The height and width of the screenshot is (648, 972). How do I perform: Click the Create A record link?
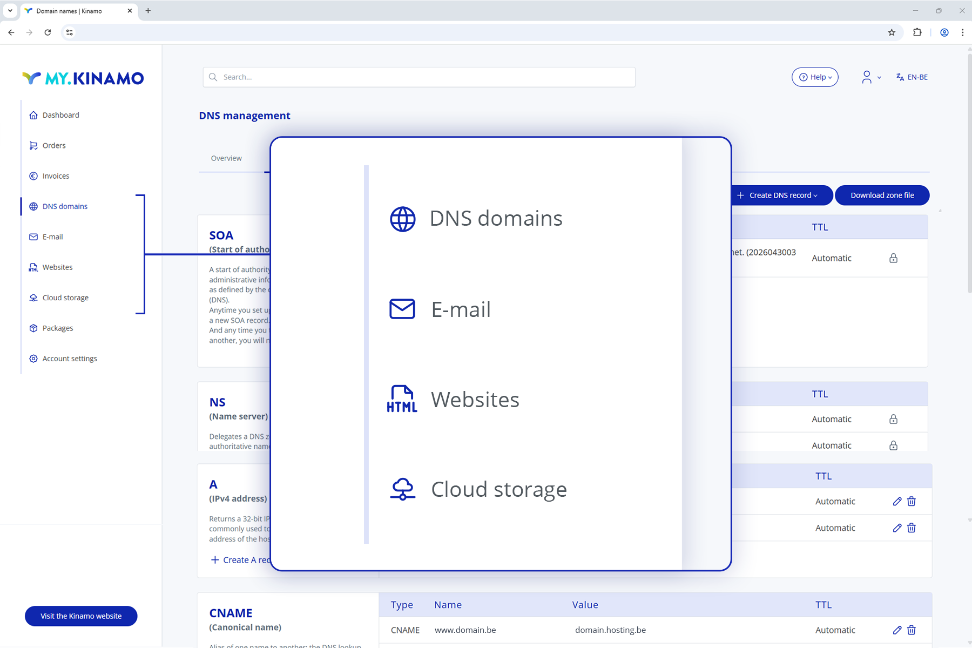[240, 560]
